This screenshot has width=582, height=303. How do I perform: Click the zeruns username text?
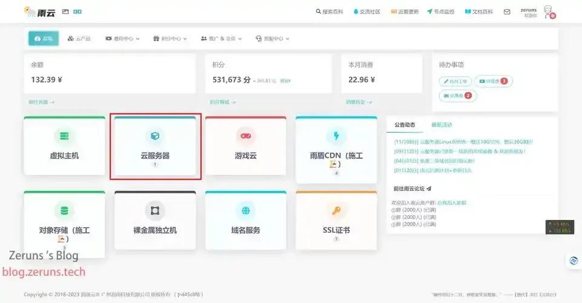(x=529, y=10)
